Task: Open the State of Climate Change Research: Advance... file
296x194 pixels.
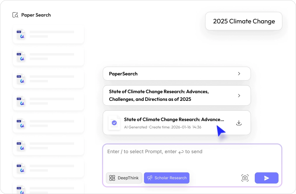Action: [x=174, y=120]
